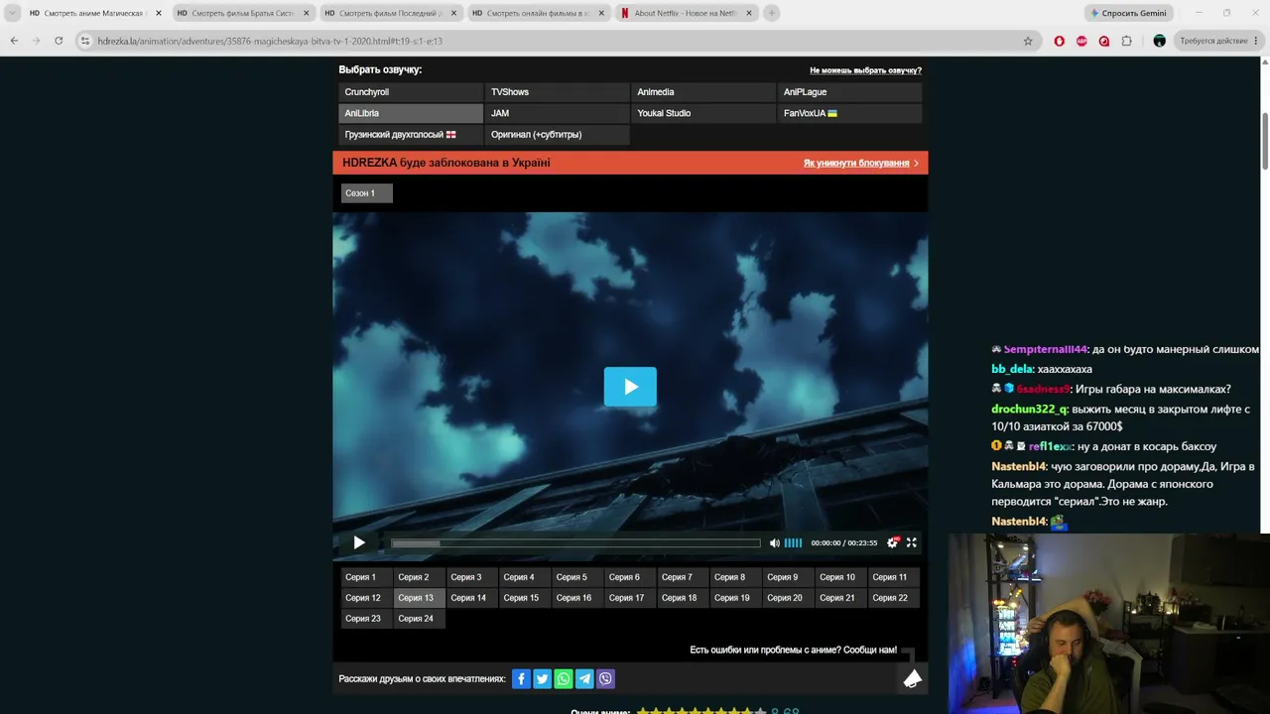1270x714 pixels.
Task: Choose the AniLibria voice-over
Action: click(411, 113)
